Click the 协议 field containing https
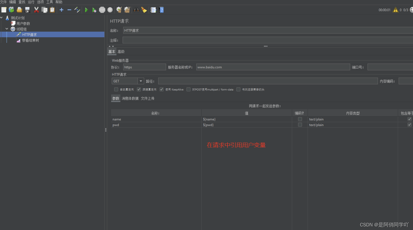 click(145, 67)
